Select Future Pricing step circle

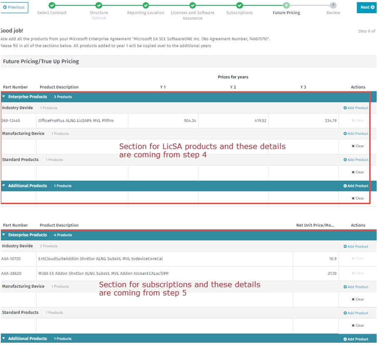pos(286,5)
